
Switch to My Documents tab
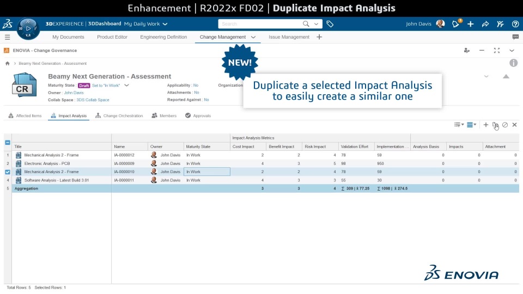click(x=68, y=37)
